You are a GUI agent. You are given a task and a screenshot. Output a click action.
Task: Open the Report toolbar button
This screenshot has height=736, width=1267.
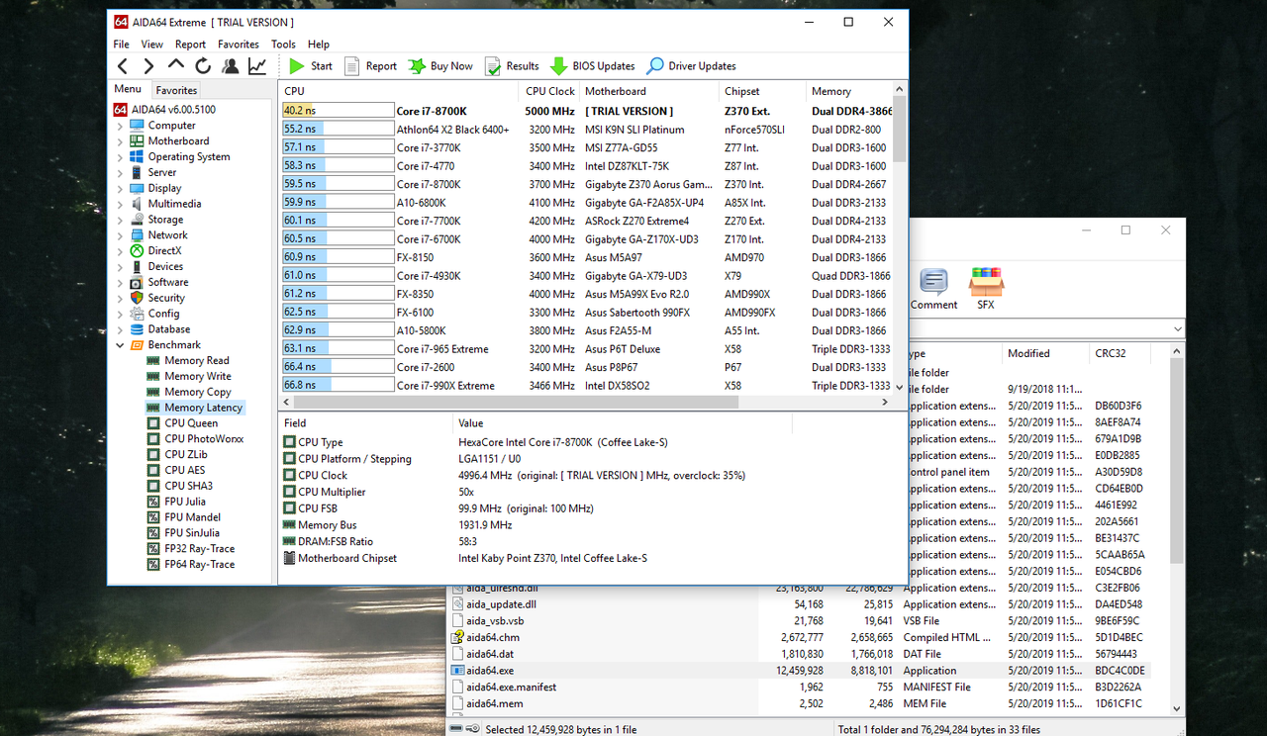370,66
